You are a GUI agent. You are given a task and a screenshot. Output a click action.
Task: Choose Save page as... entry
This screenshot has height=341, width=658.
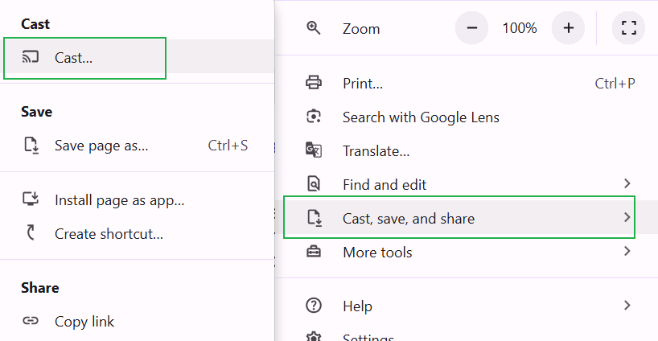[x=101, y=146]
